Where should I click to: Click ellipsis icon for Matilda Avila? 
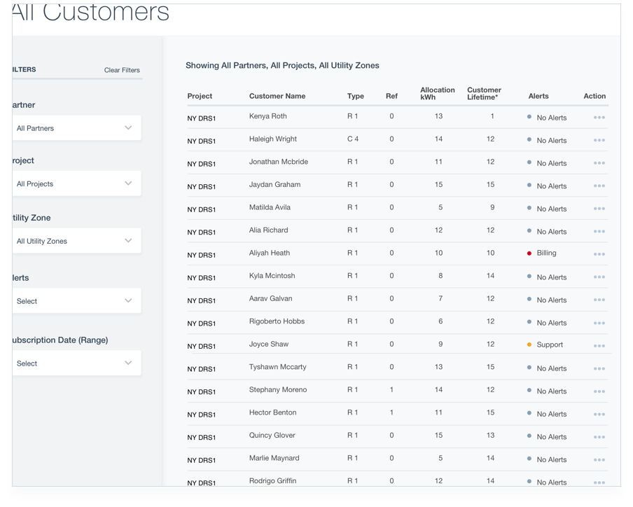[x=599, y=209]
